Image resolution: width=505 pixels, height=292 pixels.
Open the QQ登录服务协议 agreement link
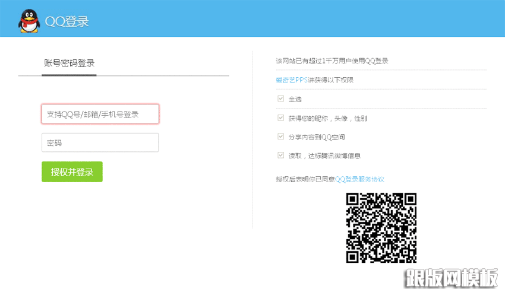point(359,179)
